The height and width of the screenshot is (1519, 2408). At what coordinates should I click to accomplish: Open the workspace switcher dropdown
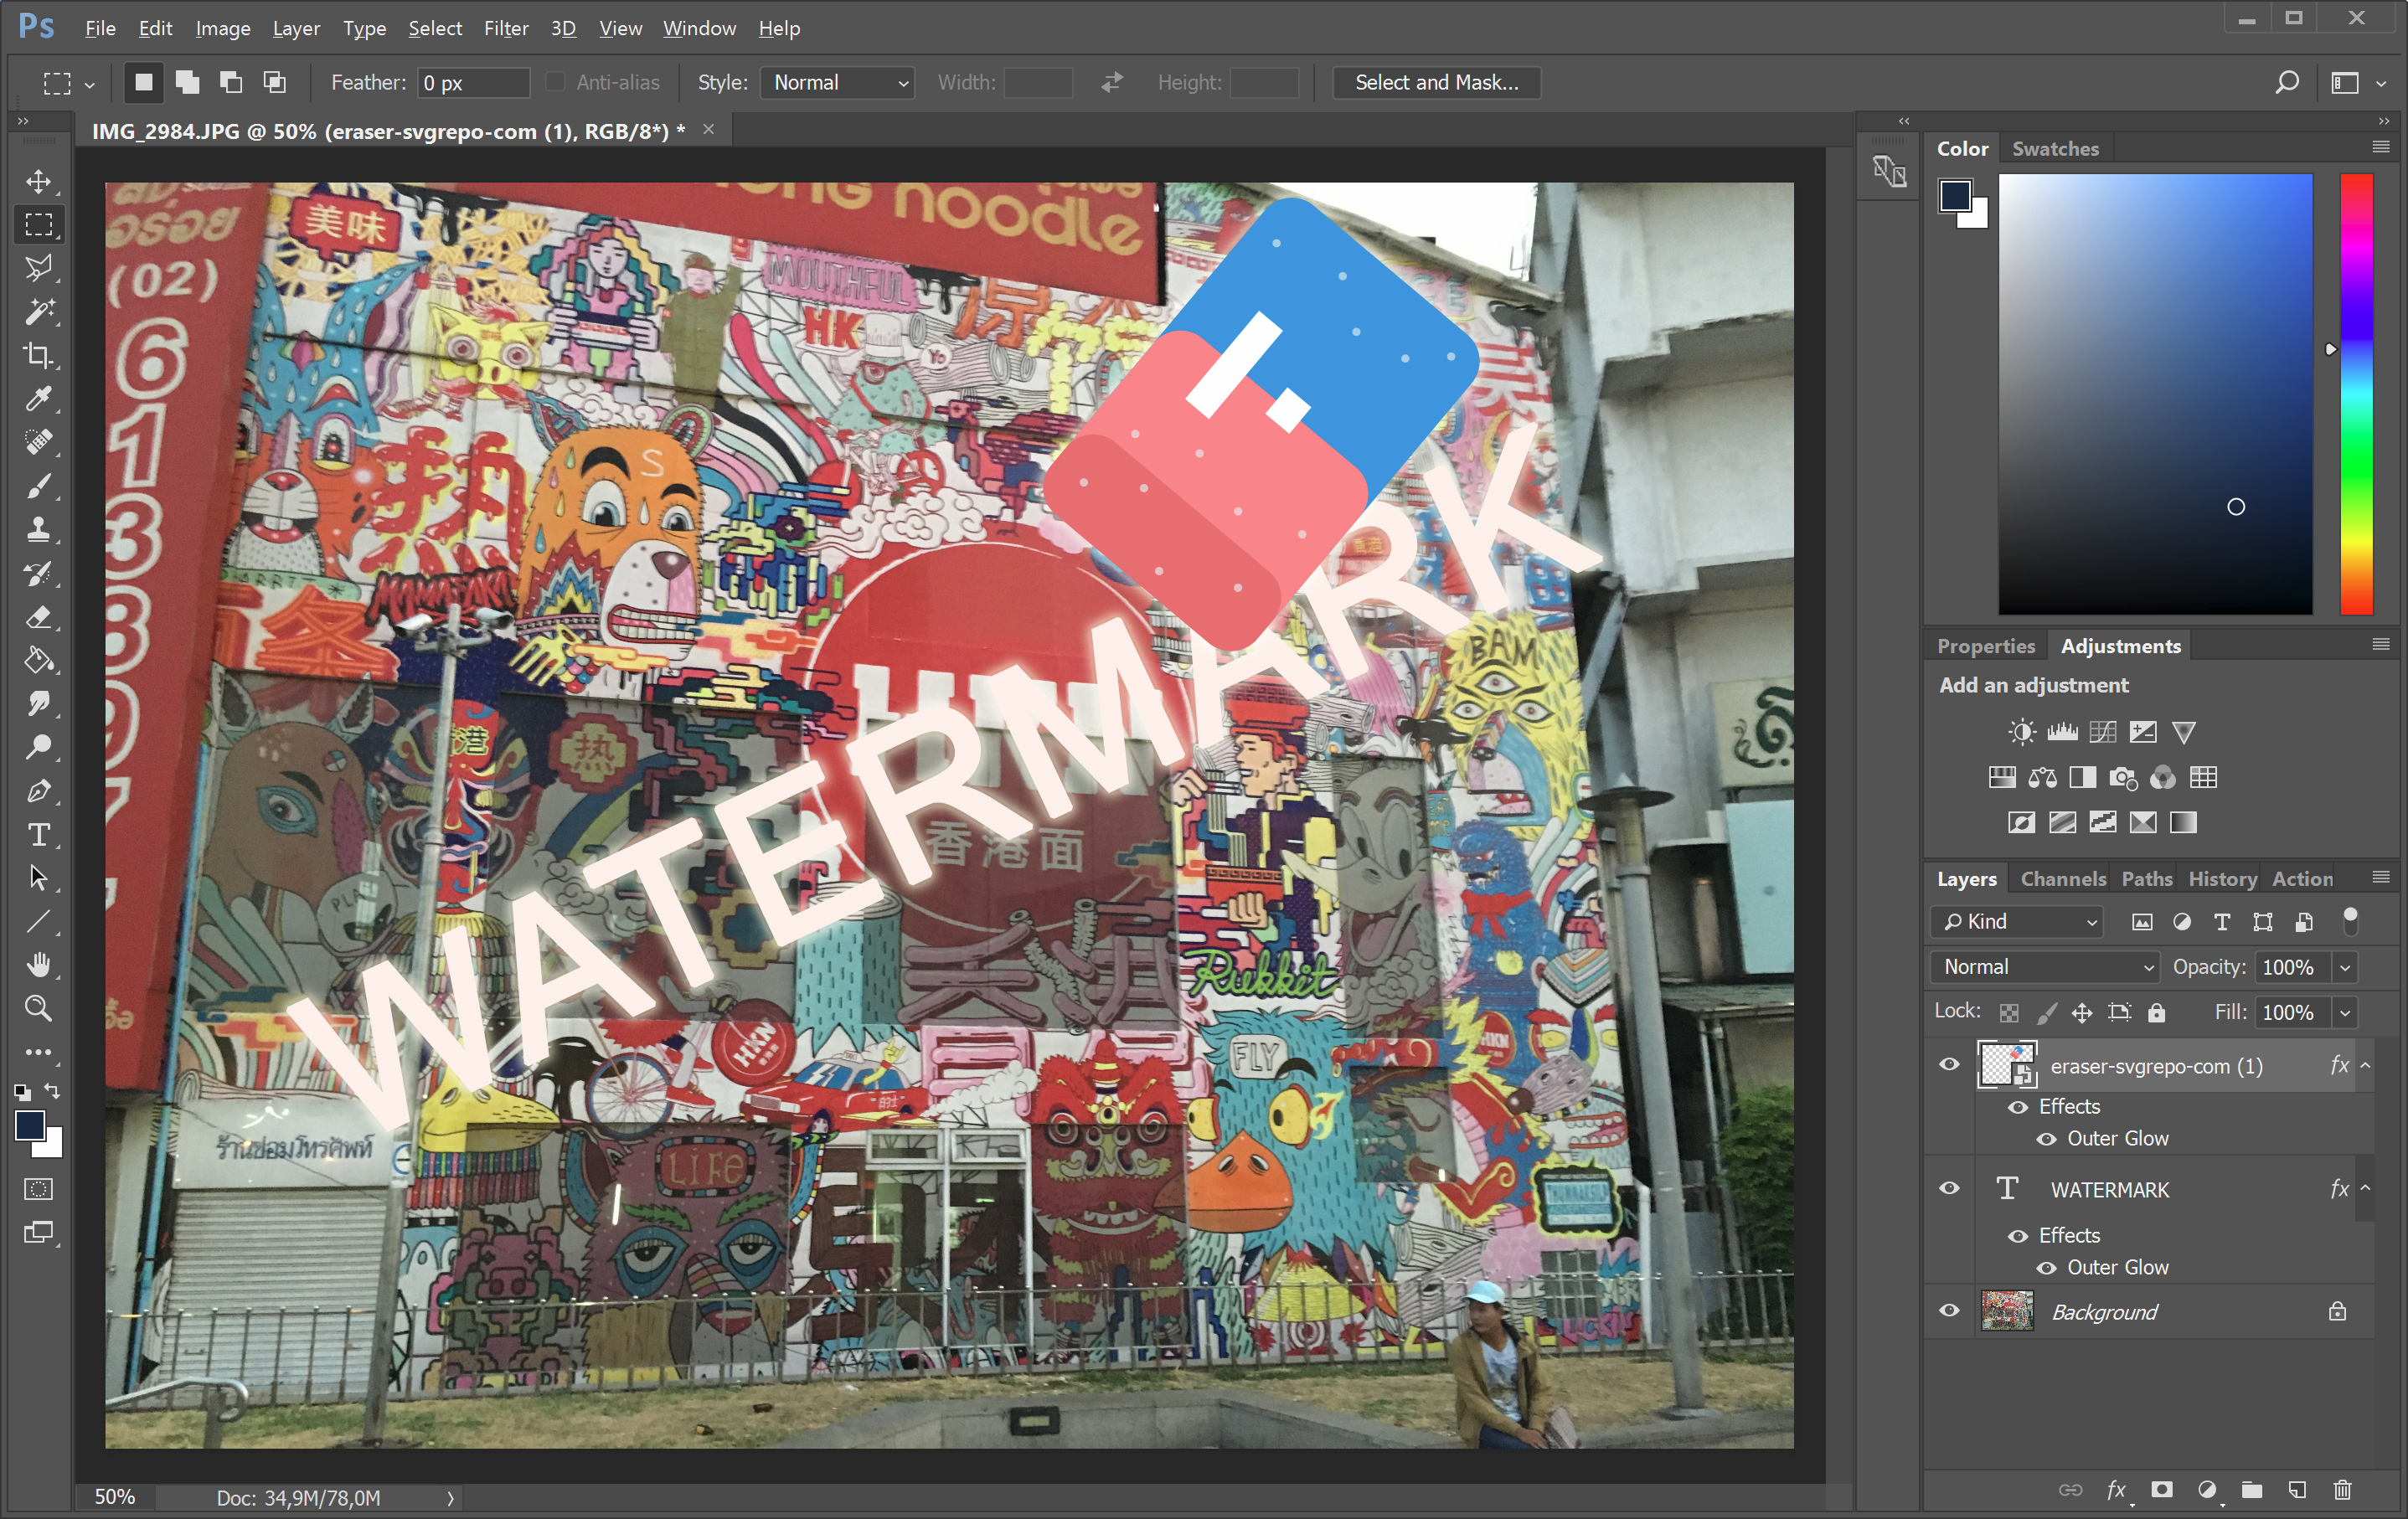click(2380, 84)
